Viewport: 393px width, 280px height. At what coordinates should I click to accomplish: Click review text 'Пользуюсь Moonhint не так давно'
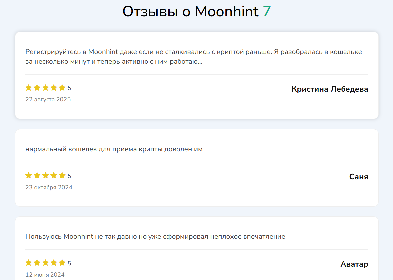click(x=155, y=236)
